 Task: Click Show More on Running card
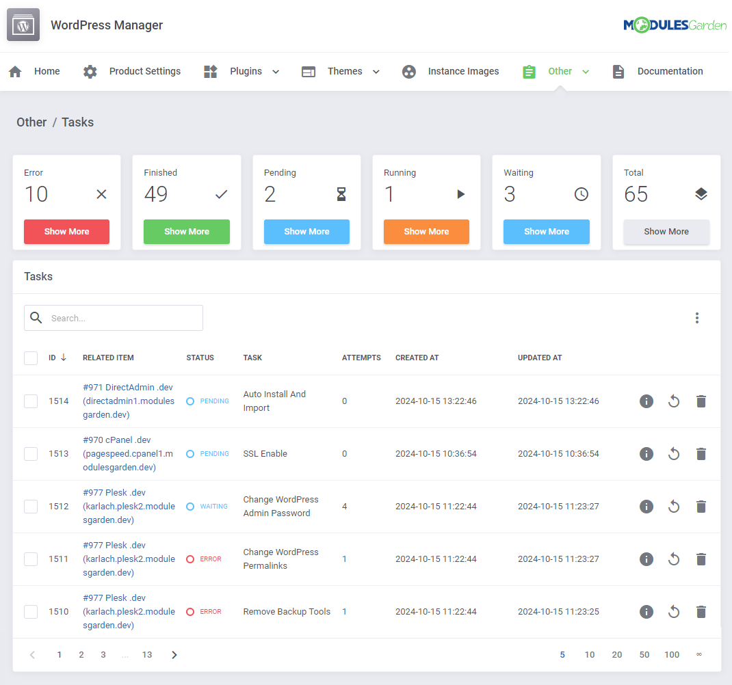426,232
